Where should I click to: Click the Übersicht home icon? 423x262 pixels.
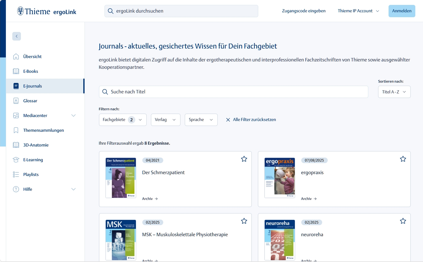tap(16, 57)
